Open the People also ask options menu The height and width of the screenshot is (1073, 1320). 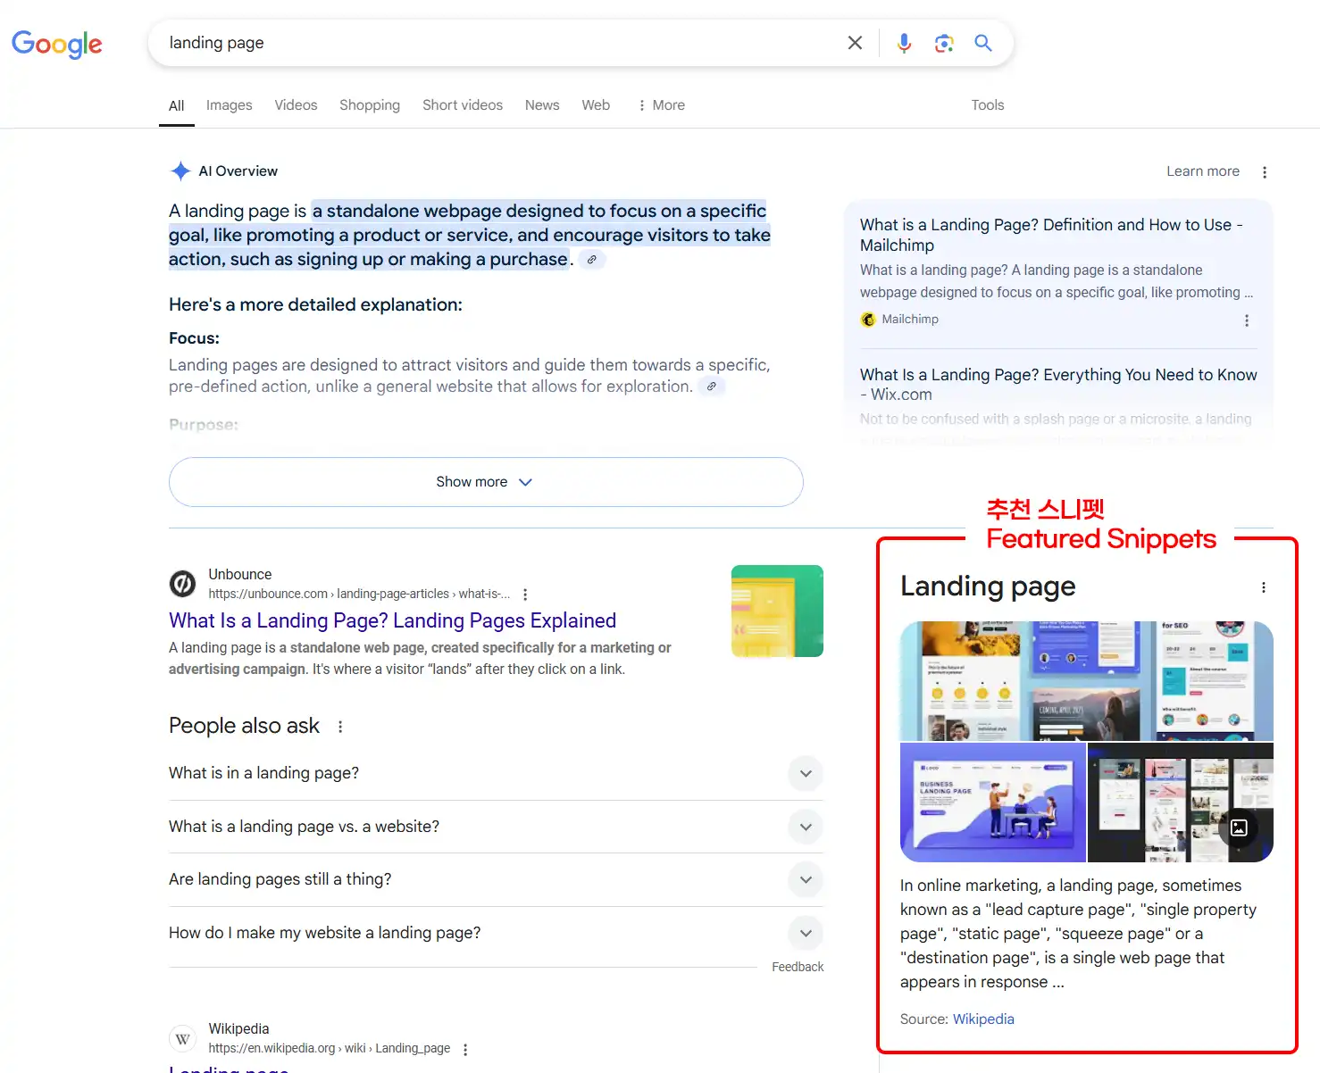pyautogui.click(x=339, y=727)
